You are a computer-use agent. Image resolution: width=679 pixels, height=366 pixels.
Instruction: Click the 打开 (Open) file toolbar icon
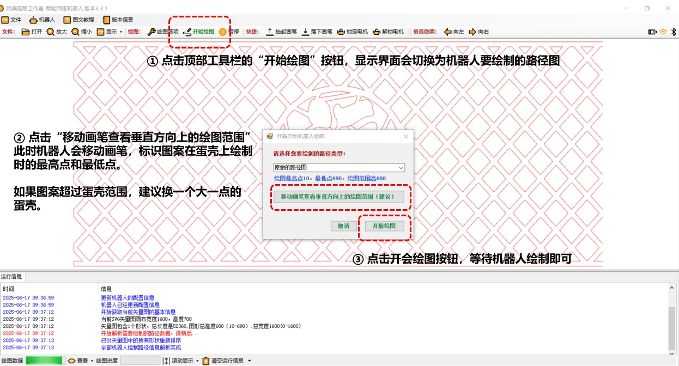click(26, 32)
